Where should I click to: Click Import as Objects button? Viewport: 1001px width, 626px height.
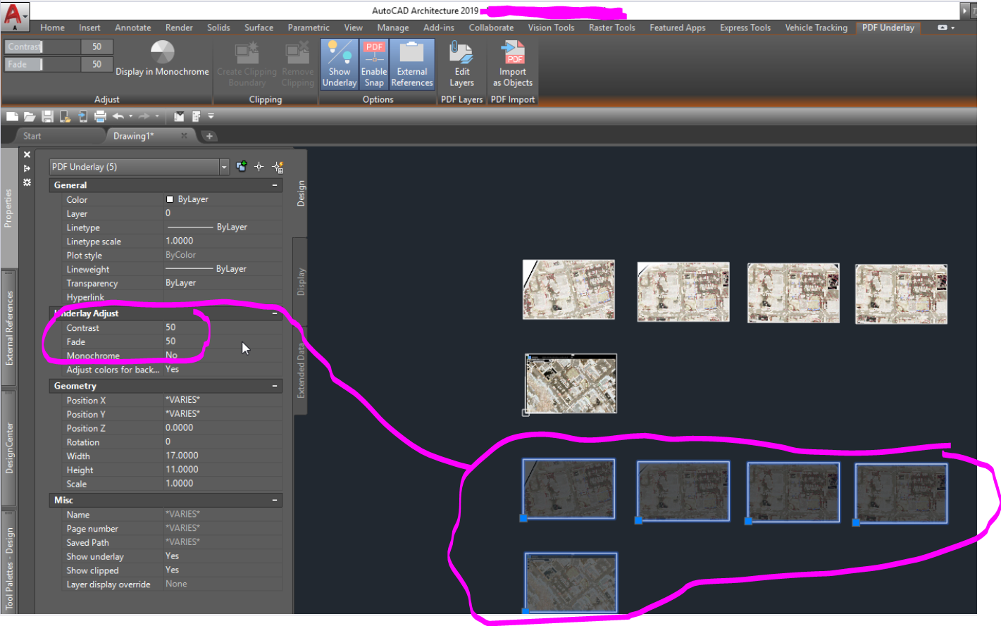coord(513,64)
